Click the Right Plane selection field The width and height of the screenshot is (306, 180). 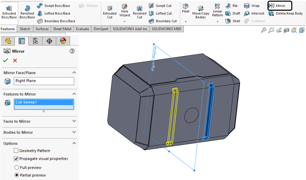(x=44, y=81)
